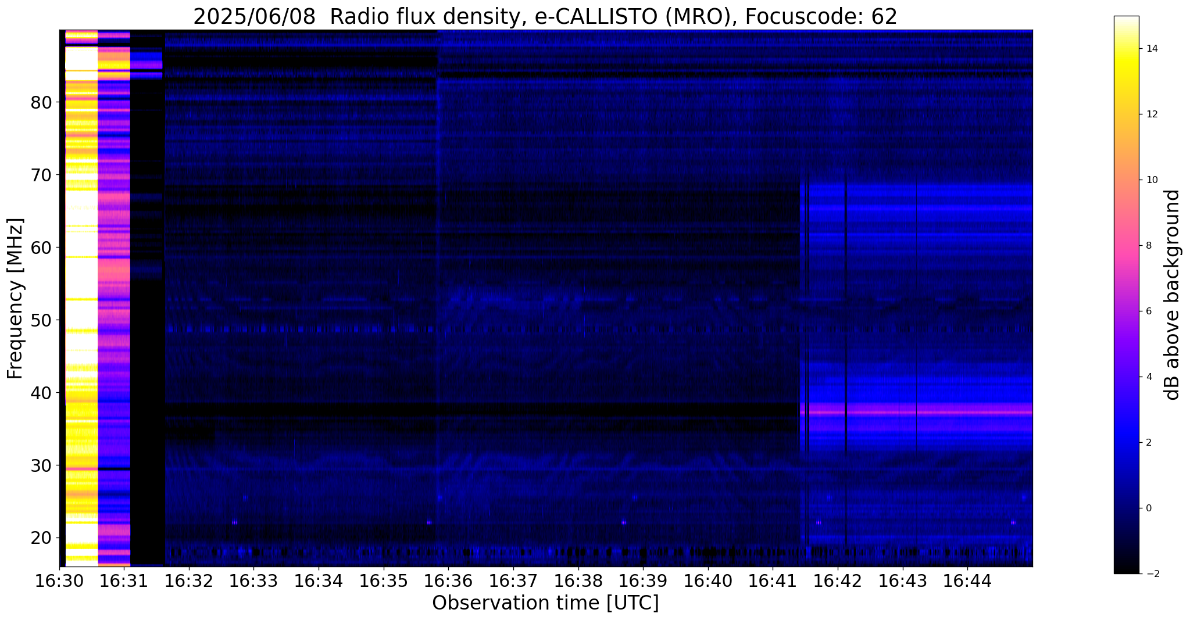The image size is (1190, 620).
Task: Click the colorbar tick label 0
Action: point(1148,508)
